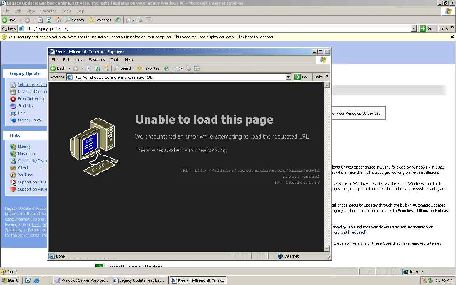Open File menu in Error window

(55, 60)
